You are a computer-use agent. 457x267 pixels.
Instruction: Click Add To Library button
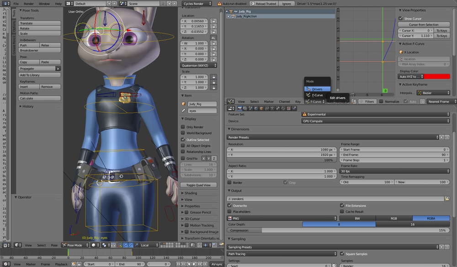coord(40,75)
